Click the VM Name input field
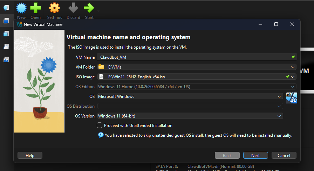The width and height of the screenshot is (314, 171). [197, 57]
